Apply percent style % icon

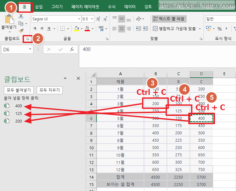219,29
